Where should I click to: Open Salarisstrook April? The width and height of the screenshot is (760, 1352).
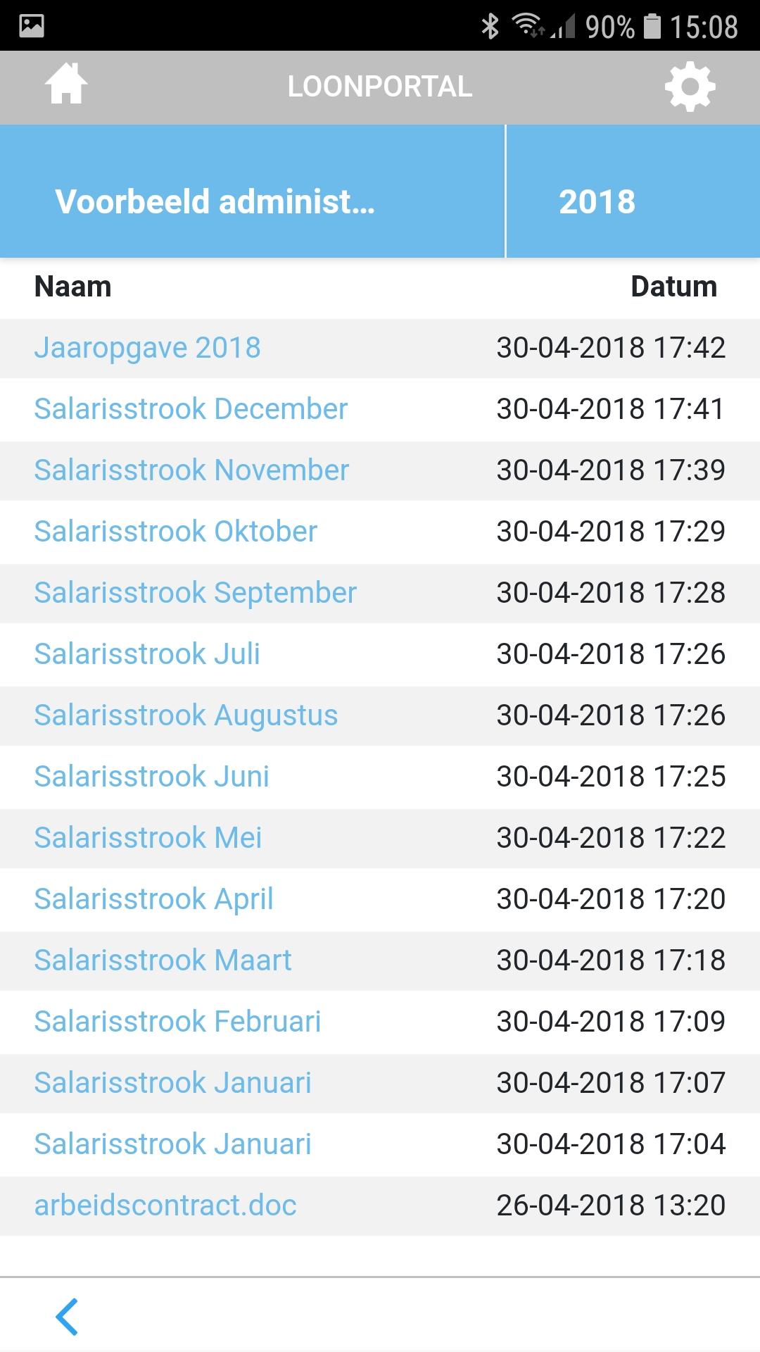[x=153, y=899]
